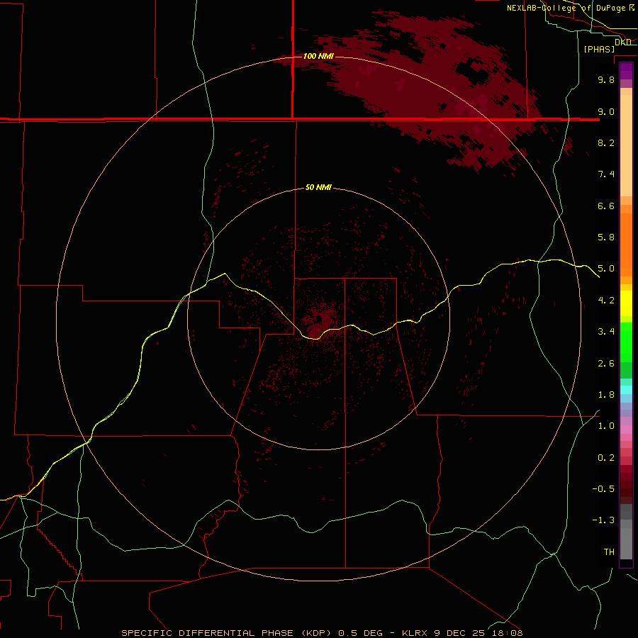Screen dimensions: 638x638
Task: Pick the bright green band of the scale
Action: pyautogui.click(x=626, y=342)
